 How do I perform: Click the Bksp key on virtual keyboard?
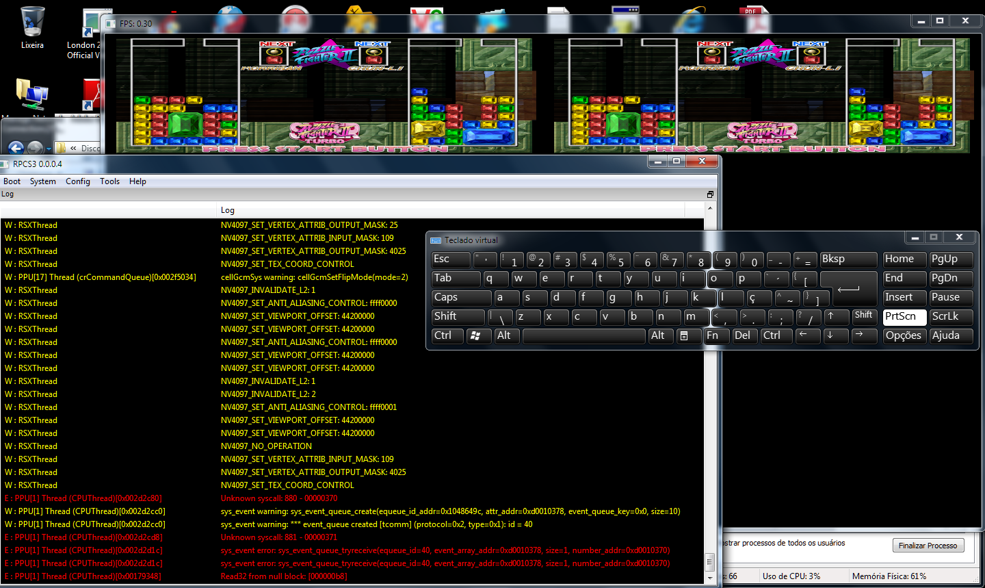click(x=848, y=259)
